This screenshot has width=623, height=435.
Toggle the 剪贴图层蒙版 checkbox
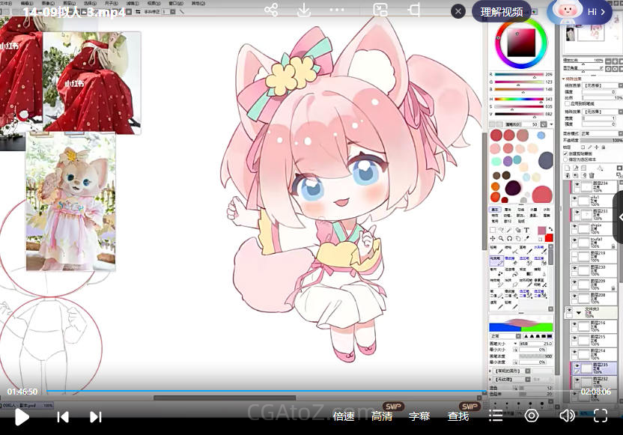coord(565,153)
